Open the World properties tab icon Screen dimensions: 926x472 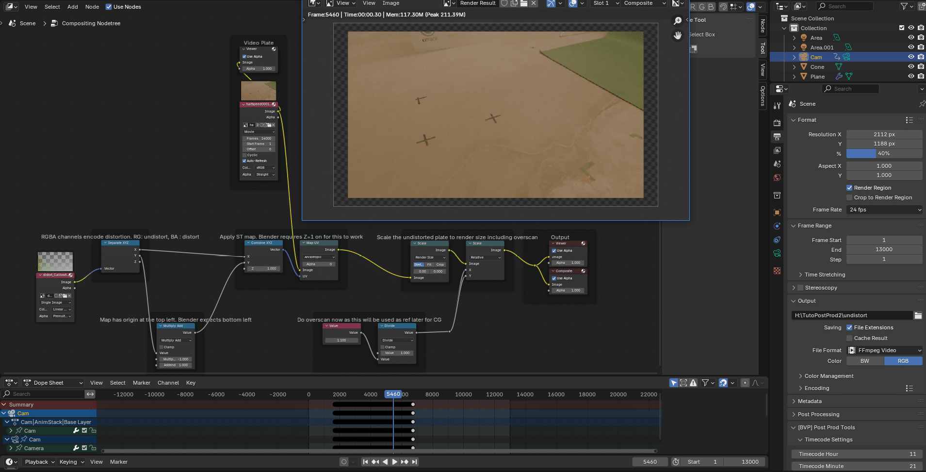(777, 178)
